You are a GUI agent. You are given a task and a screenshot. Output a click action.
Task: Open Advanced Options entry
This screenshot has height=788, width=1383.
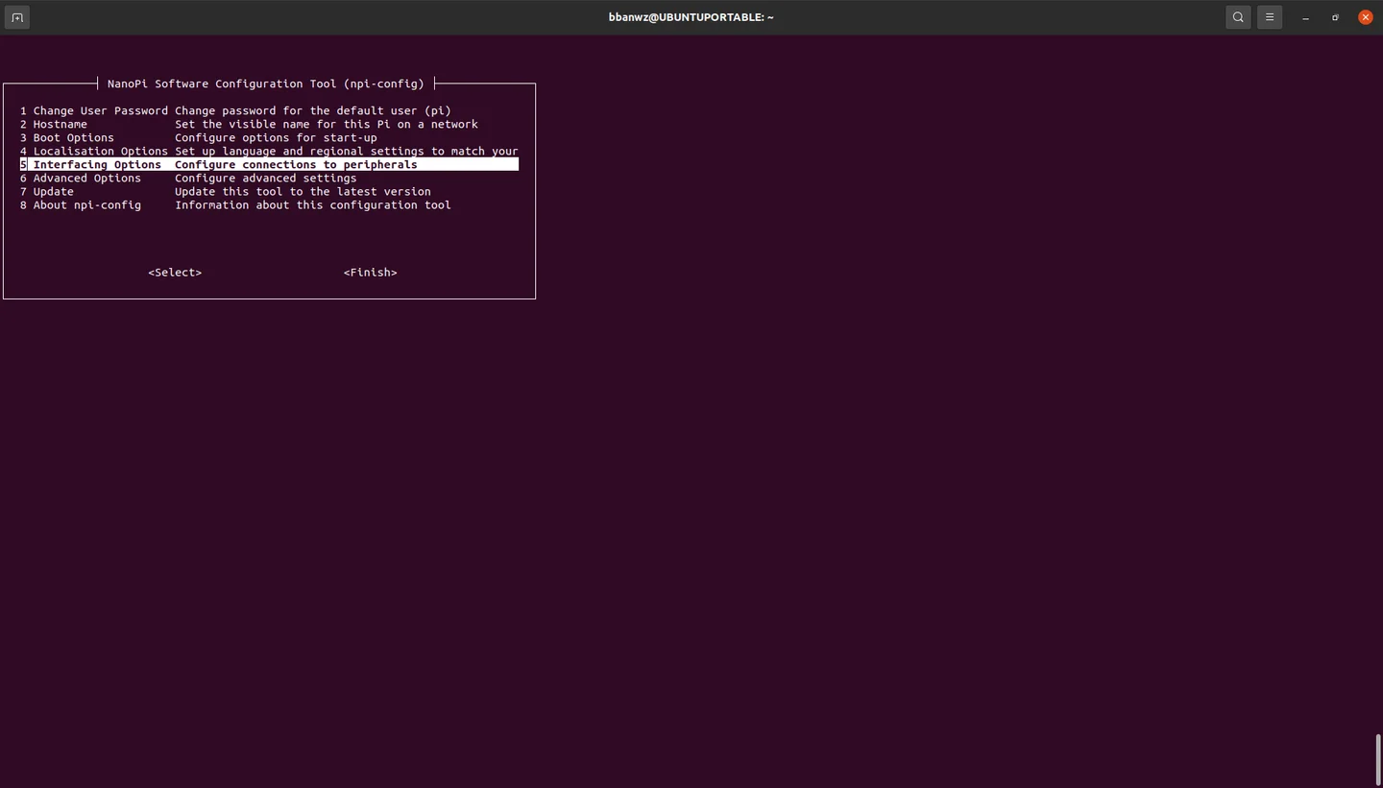pos(269,178)
